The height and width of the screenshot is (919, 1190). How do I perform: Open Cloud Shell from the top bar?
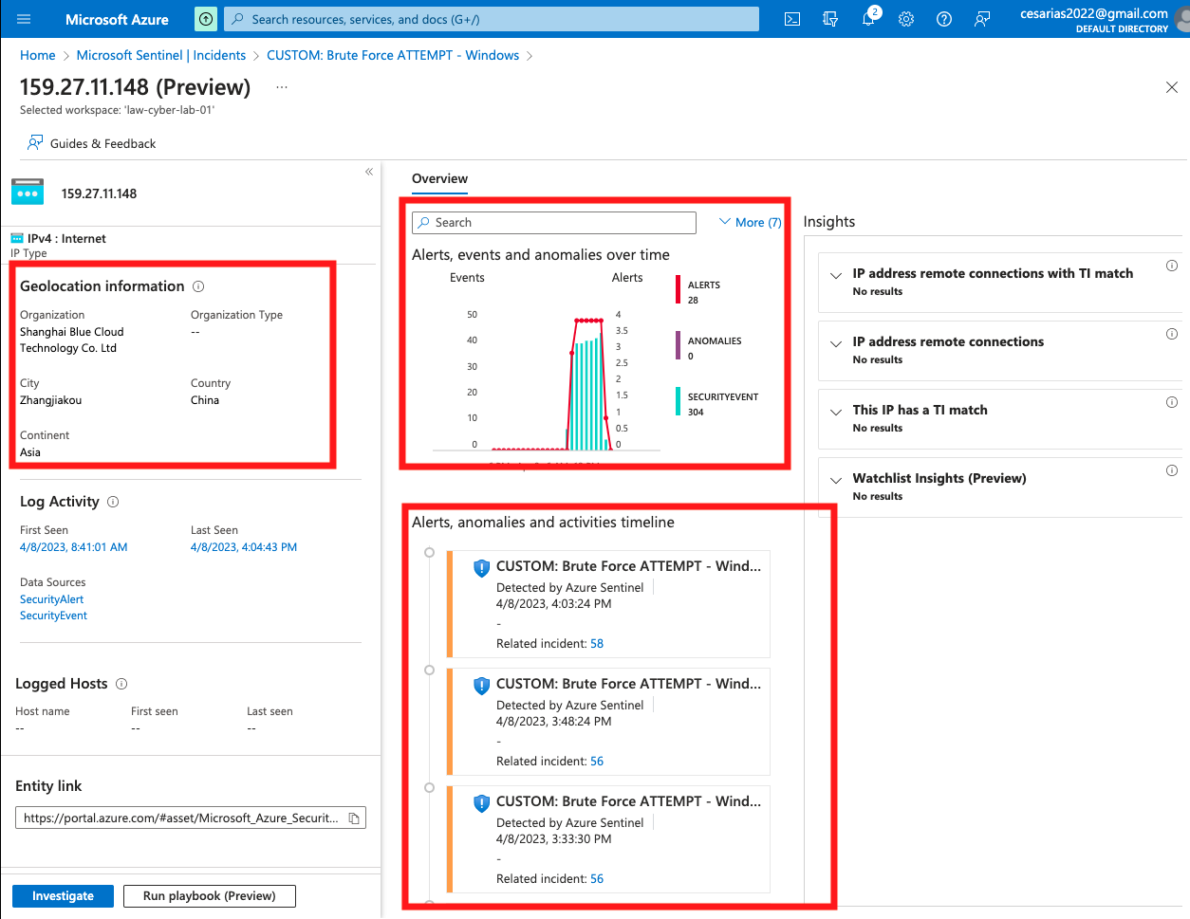[792, 19]
